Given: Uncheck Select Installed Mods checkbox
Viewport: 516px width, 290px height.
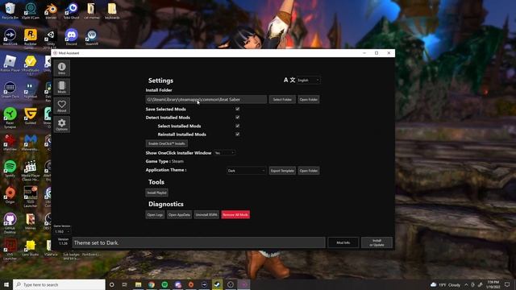Looking at the screenshot, I should point(237,126).
